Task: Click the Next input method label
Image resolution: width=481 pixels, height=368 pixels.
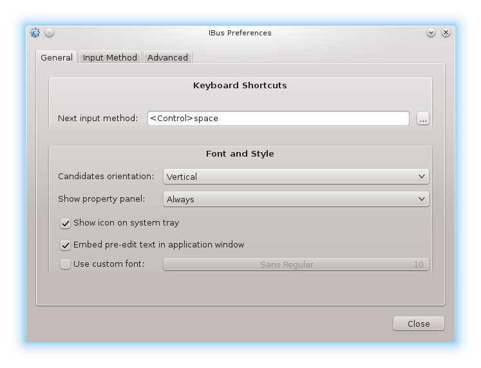Action: tap(98, 118)
